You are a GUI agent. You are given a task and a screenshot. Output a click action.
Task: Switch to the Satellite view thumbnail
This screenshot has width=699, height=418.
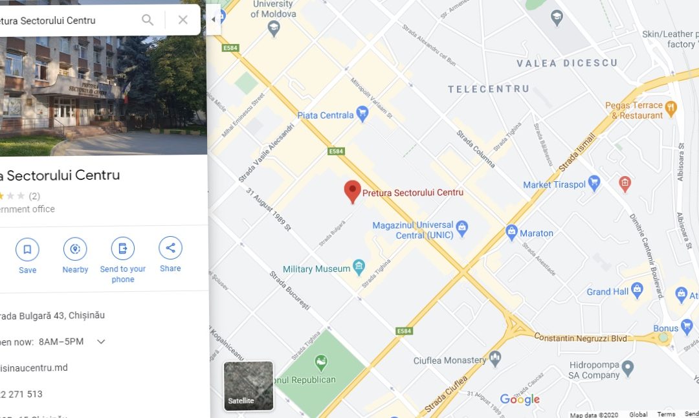pyautogui.click(x=249, y=386)
